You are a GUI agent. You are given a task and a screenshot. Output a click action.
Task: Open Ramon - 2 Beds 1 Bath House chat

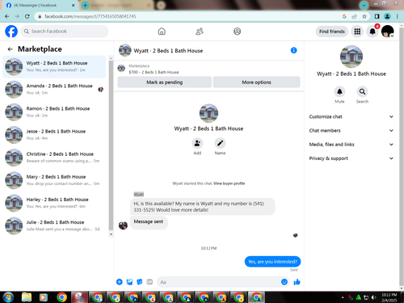[x=54, y=112]
